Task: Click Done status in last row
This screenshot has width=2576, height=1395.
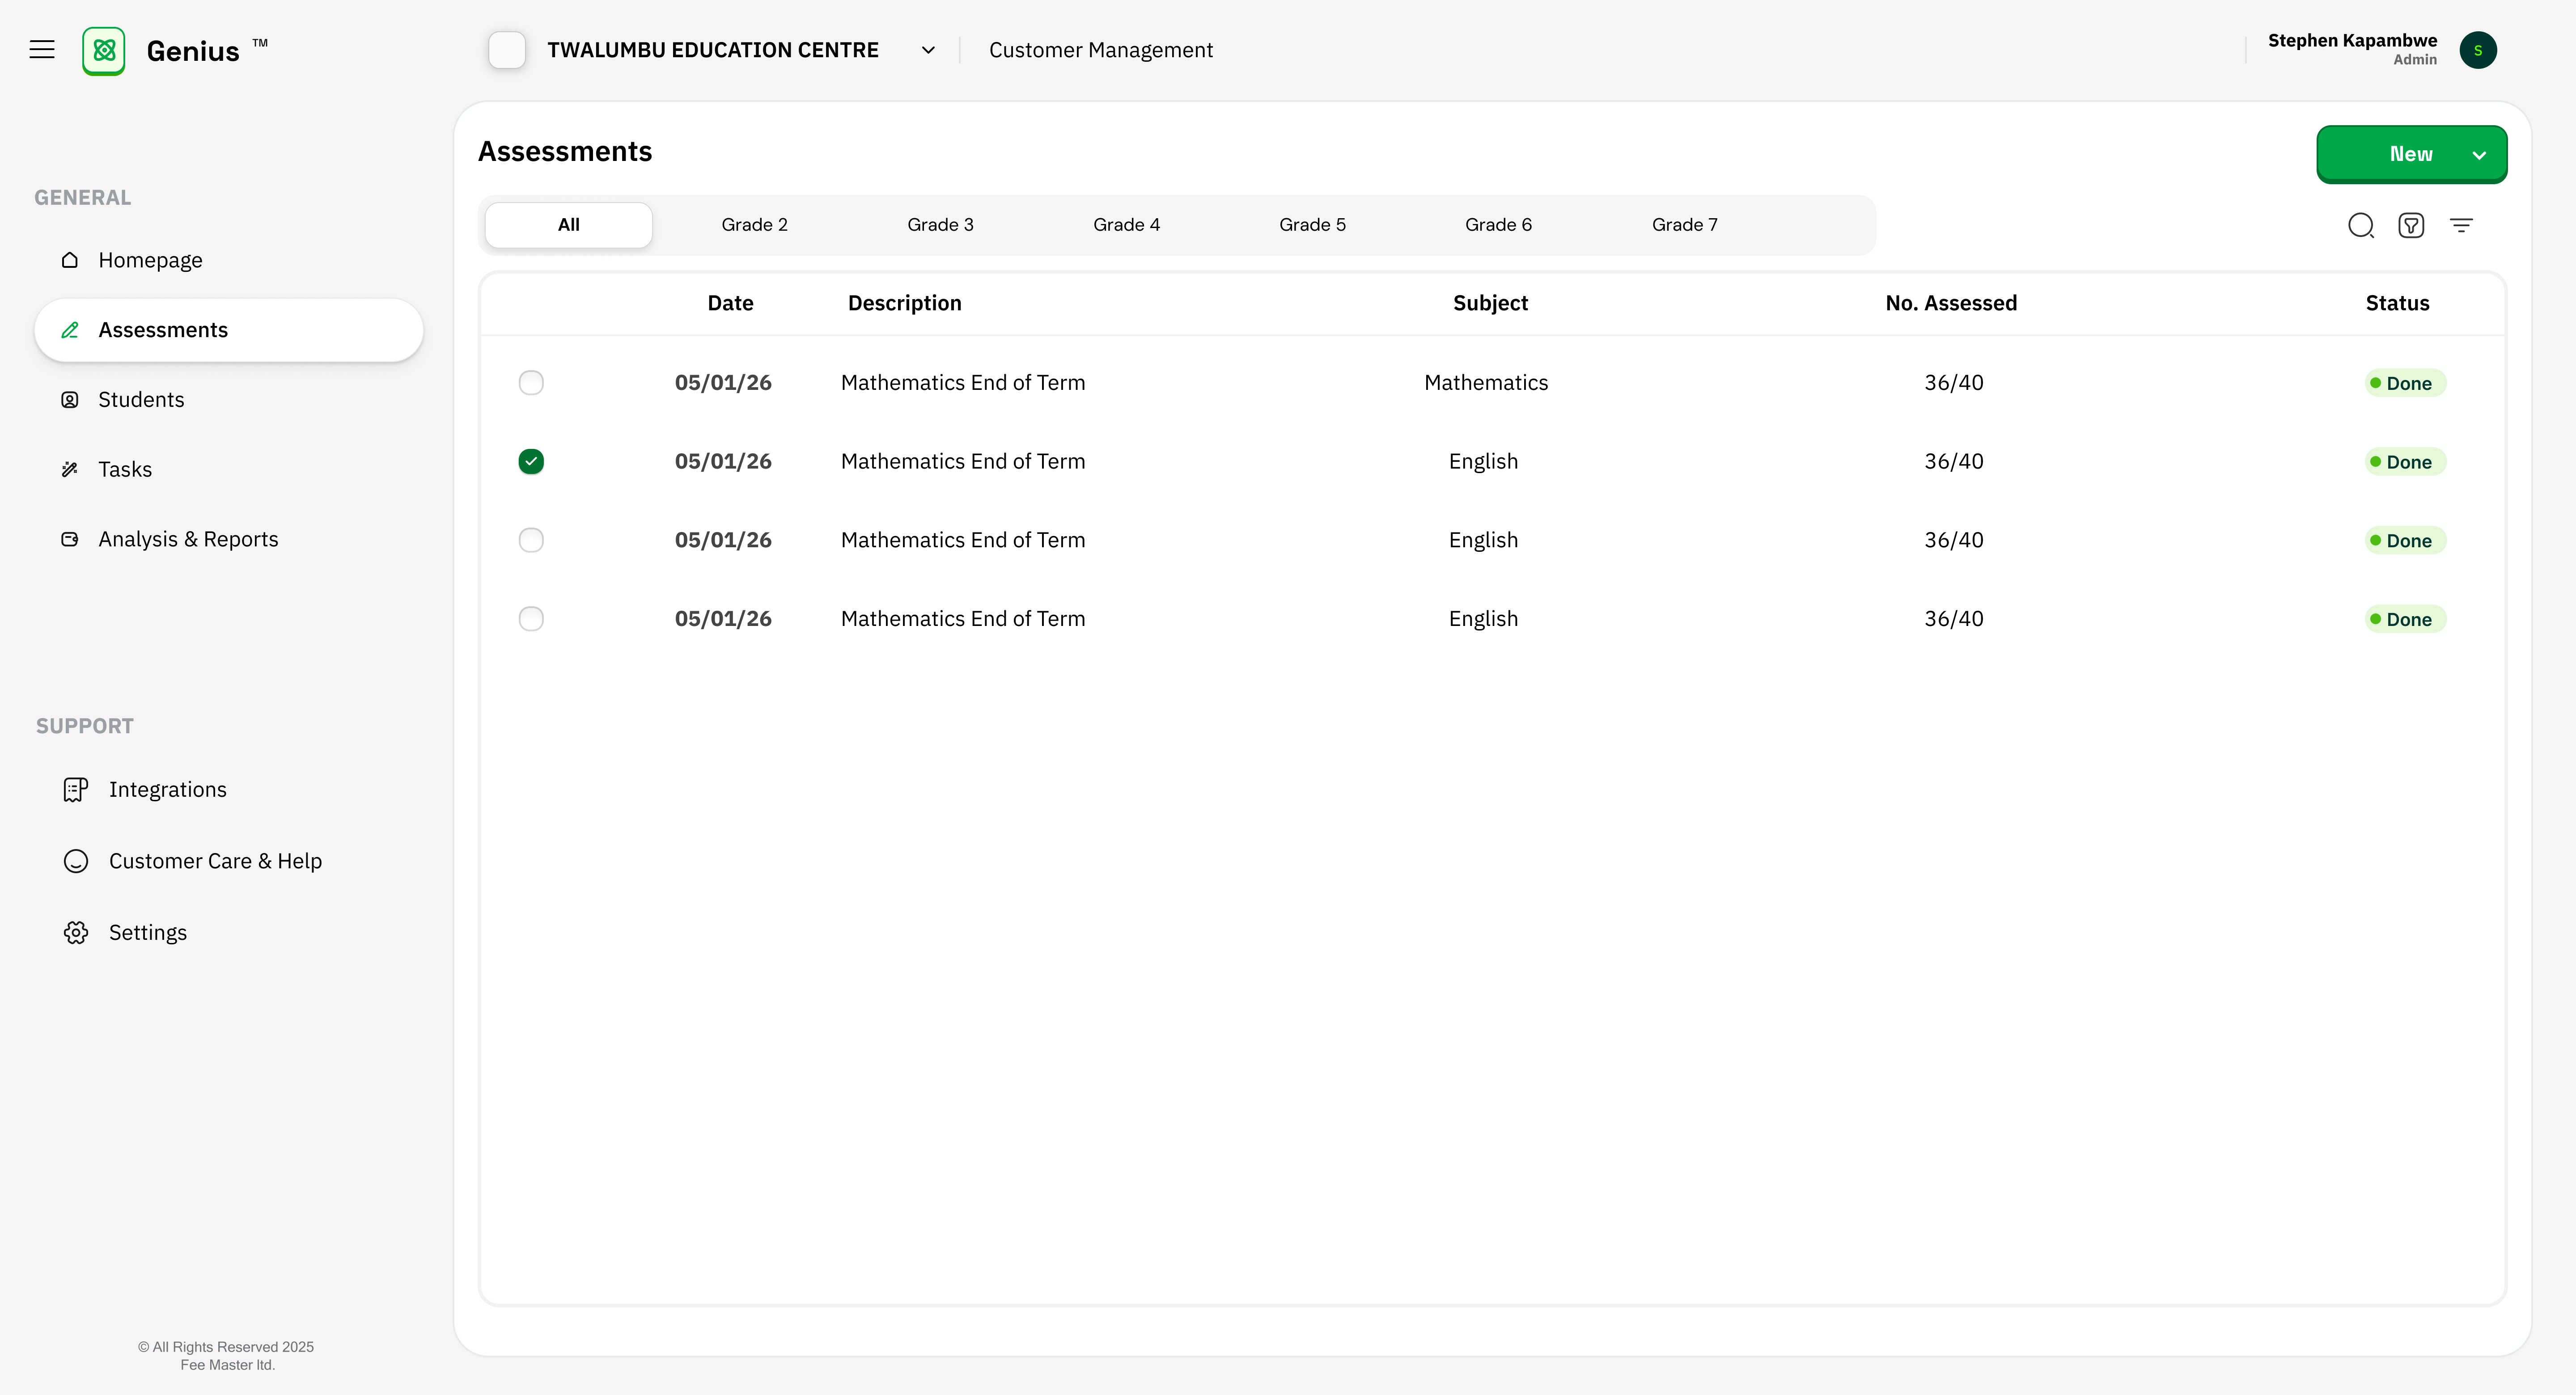Action: (x=2405, y=619)
